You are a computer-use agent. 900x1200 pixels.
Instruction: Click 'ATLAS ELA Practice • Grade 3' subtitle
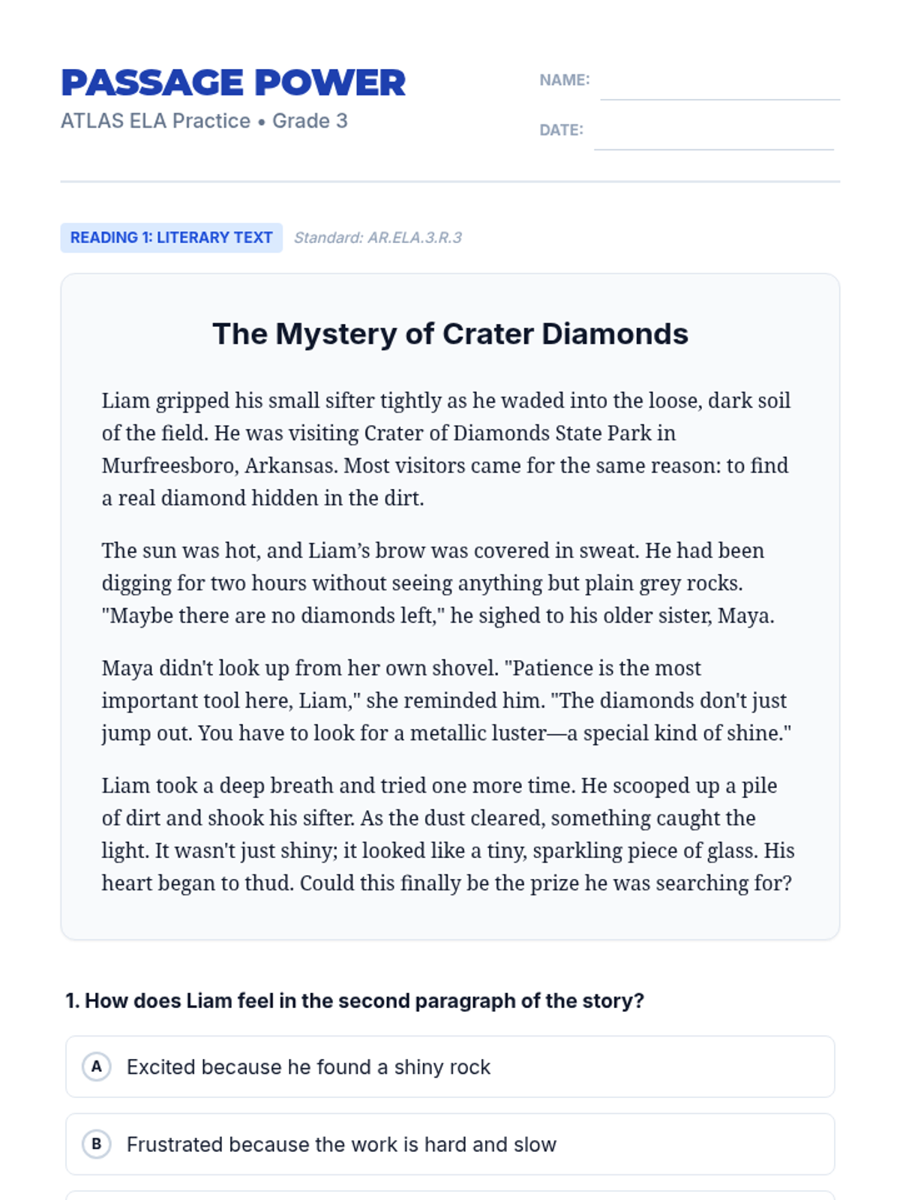204,121
